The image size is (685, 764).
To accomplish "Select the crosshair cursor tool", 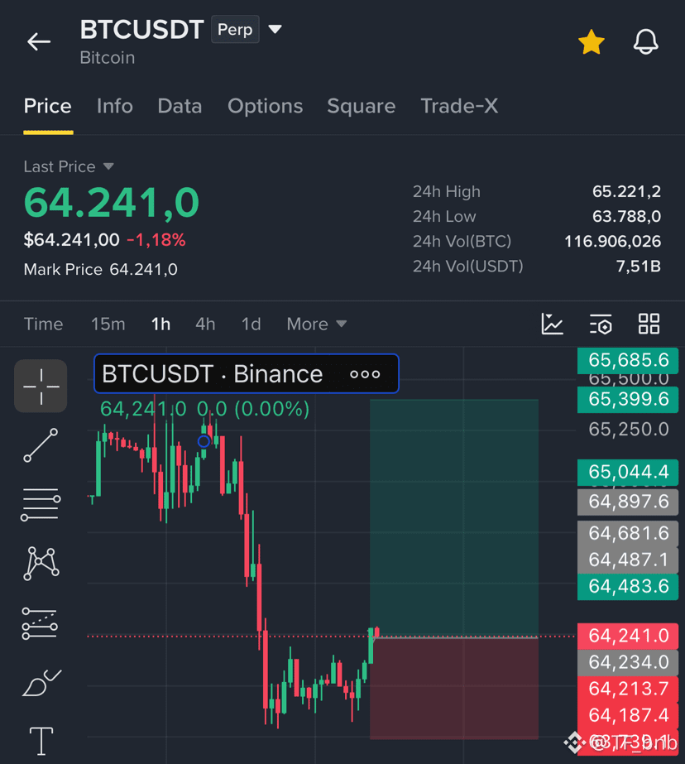I will coord(41,387).
